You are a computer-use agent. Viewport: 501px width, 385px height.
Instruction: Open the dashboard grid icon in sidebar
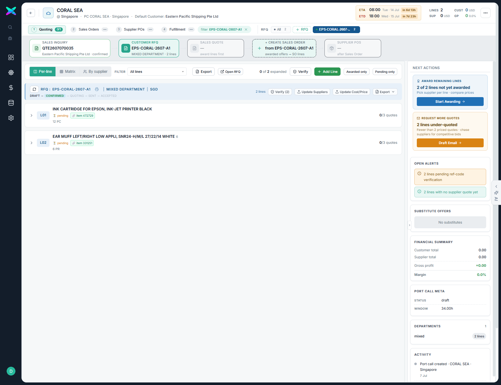coord(11,57)
